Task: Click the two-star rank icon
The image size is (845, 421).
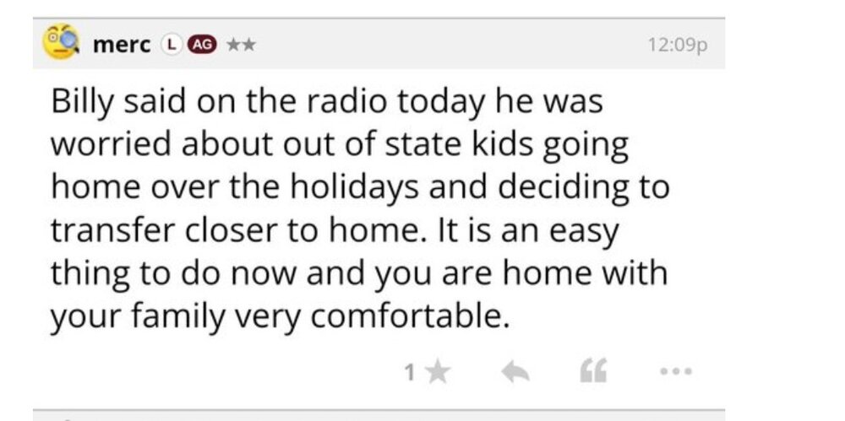Action: pyautogui.click(x=239, y=46)
